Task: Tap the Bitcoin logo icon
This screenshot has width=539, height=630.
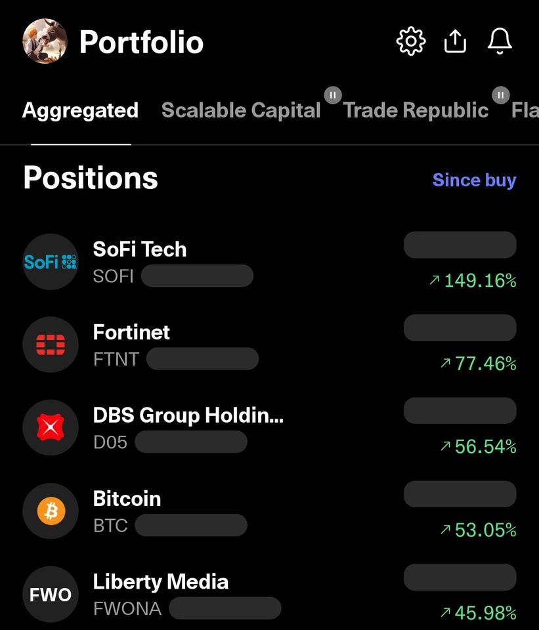Action: click(51, 511)
